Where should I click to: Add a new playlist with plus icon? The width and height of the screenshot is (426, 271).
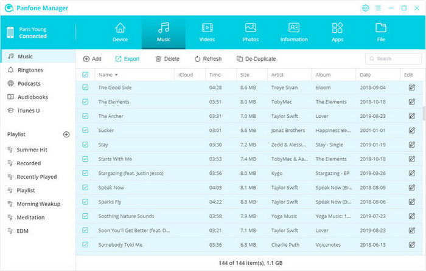point(66,134)
